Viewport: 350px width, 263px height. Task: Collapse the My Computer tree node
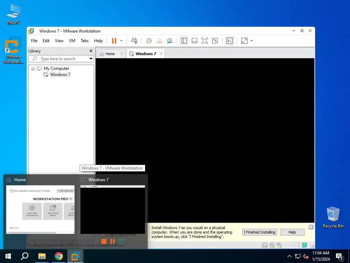33,69
